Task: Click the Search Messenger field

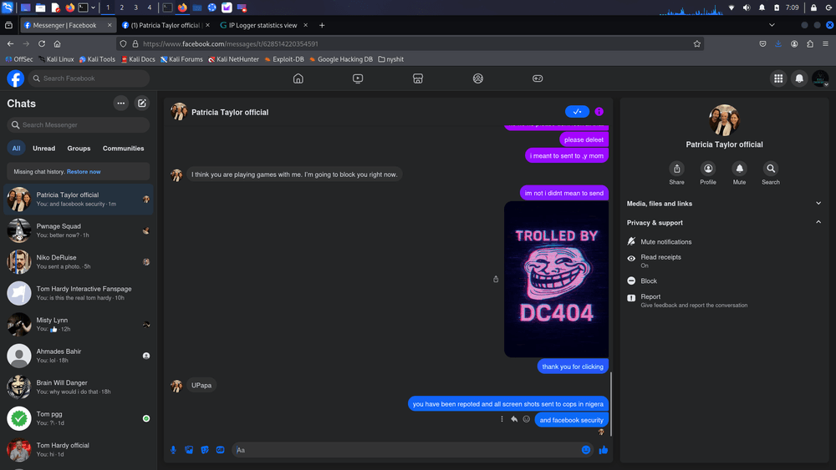Action: pos(79,124)
